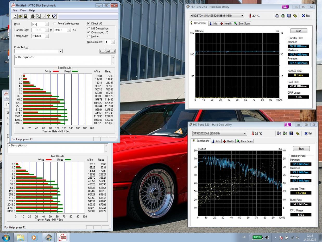Copy screenshot icon in ST9320325AS HD Tune window
Viewport: 322px width, 242px height.
[285, 134]
